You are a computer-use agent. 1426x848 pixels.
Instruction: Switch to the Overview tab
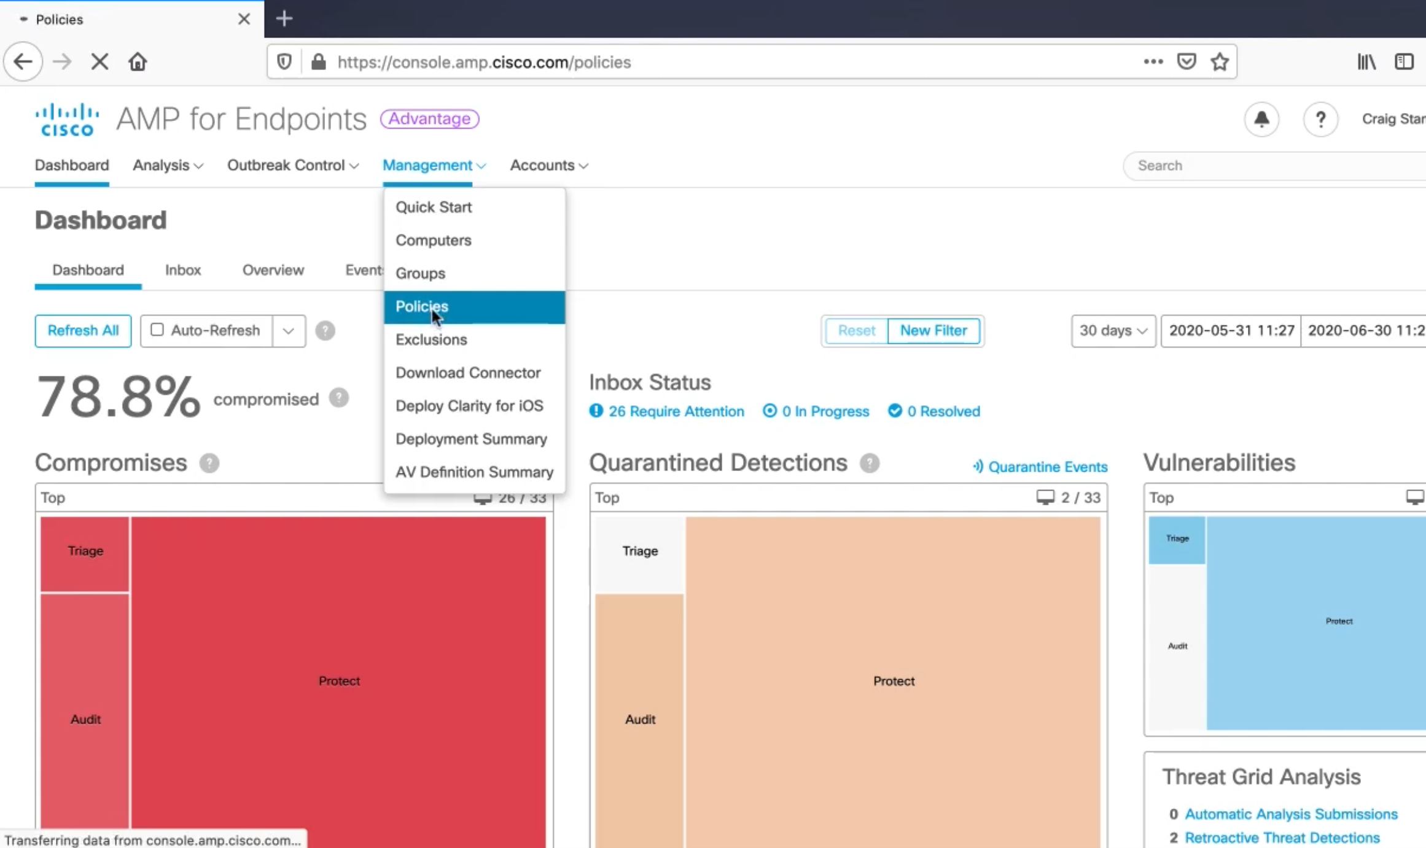tap(273, 270)
